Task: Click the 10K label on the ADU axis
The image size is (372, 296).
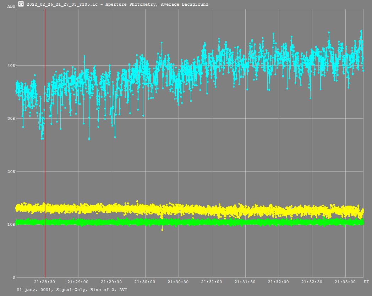Action: click(x=11, y=224)
